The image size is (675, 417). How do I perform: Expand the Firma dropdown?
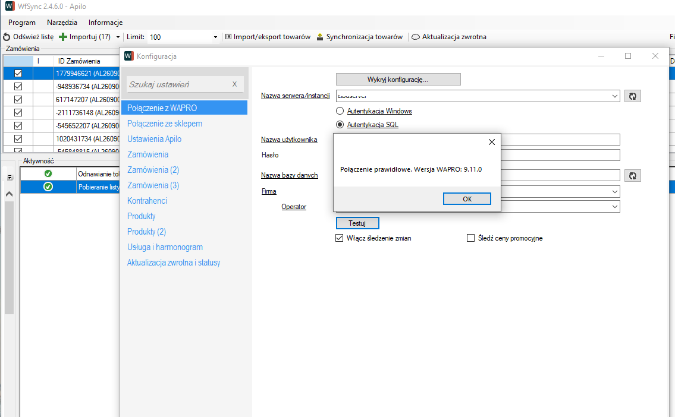[x=615, y=191]
